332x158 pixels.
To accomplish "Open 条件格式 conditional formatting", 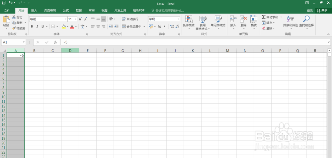I will [189, 23].
